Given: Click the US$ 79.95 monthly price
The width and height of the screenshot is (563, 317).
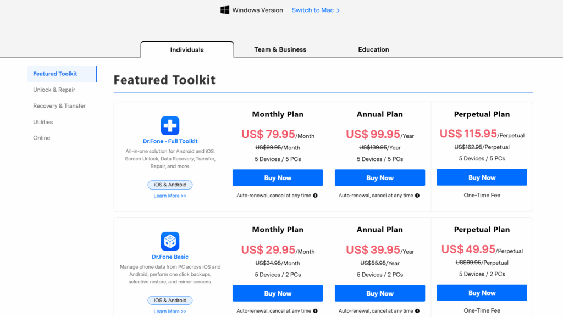Looking at the screenshot, I should pos(268,134).
